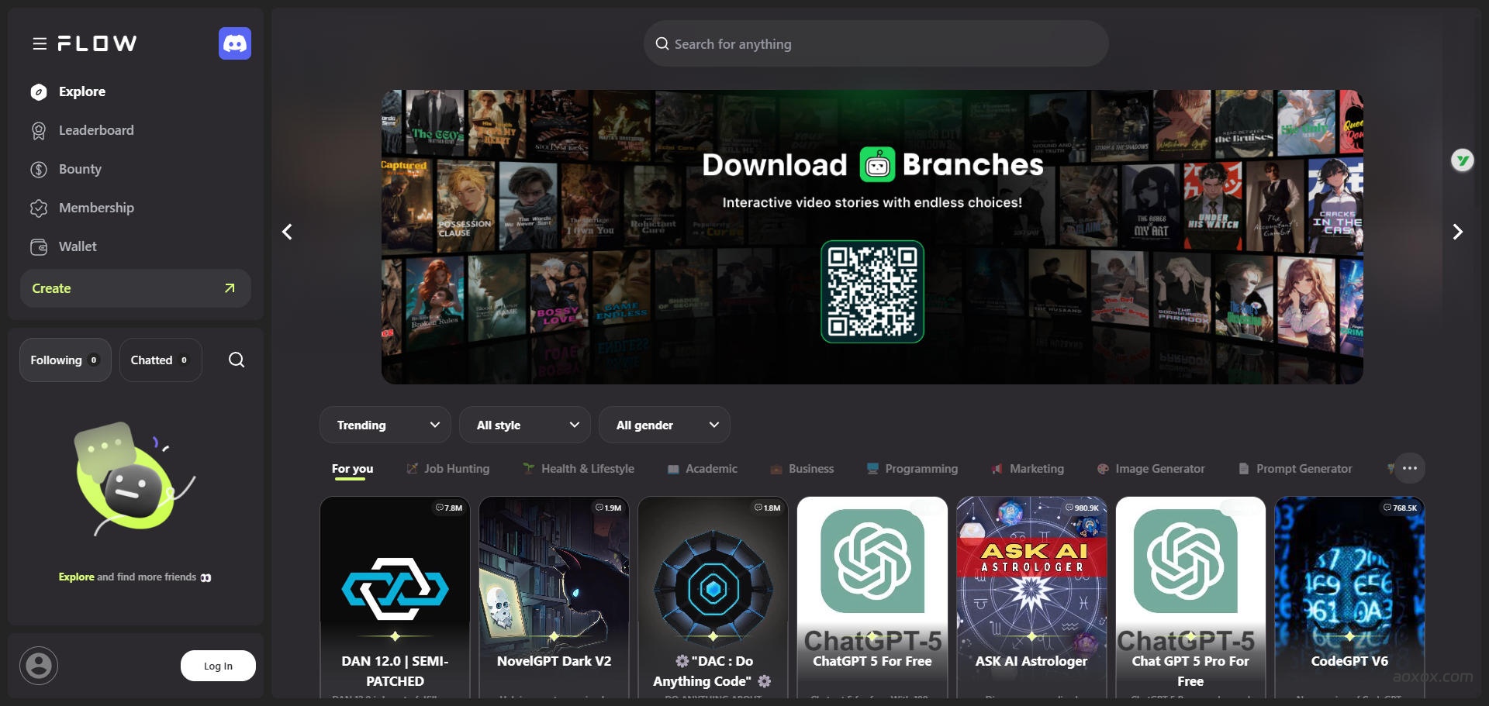Toggle the Chatted filter
The height and width of the screenshot is (706, 1489).
(160, 360)
